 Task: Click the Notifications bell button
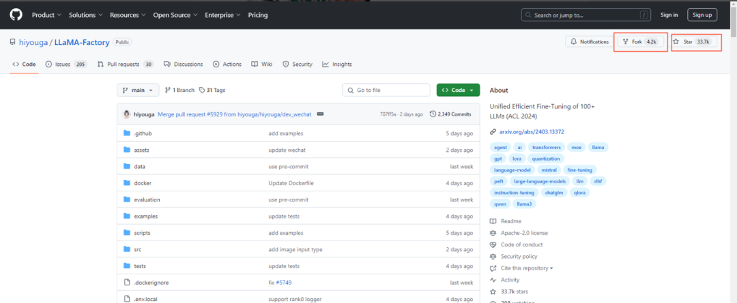590,42
